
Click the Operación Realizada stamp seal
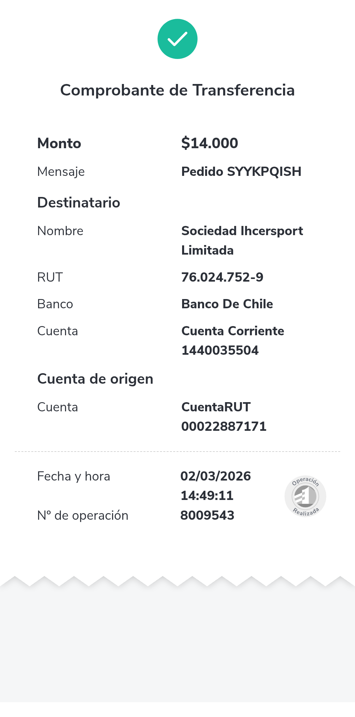tap(305, 496)
